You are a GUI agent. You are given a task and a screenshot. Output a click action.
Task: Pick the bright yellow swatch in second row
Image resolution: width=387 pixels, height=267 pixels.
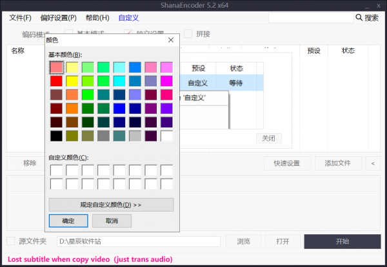click(72, 81)
